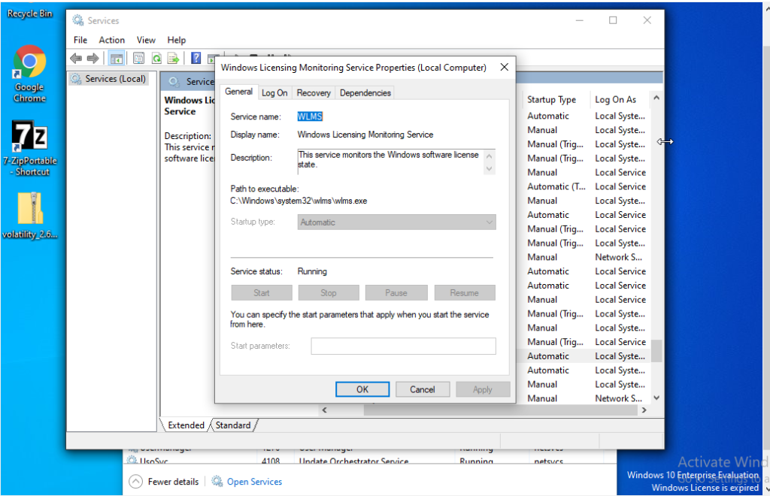Click Description box scroll down arrow

(489, 169)
